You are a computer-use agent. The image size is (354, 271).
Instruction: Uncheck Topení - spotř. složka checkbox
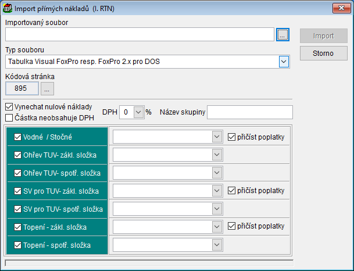17,245
